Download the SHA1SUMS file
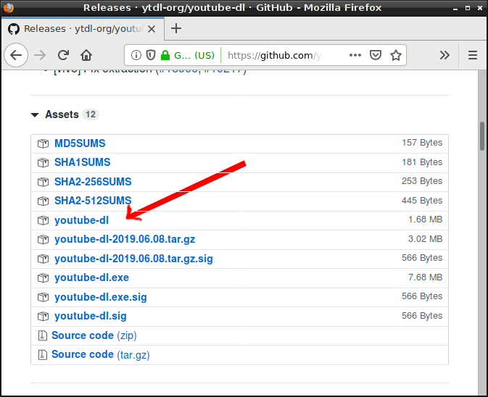 83,162
